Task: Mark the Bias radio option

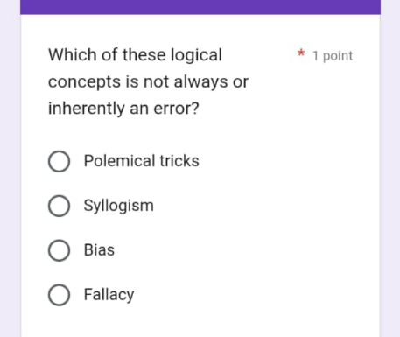Action: tap(59, 250)
